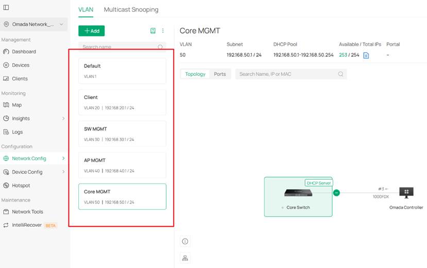Click the 1000FDX link label
This screenshot has height=268, width=427.
[x=381, y=197]
